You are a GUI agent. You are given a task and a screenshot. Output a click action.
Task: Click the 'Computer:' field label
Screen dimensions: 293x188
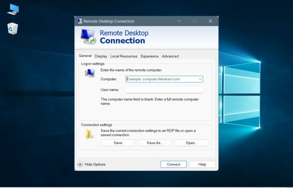[109, 79]
